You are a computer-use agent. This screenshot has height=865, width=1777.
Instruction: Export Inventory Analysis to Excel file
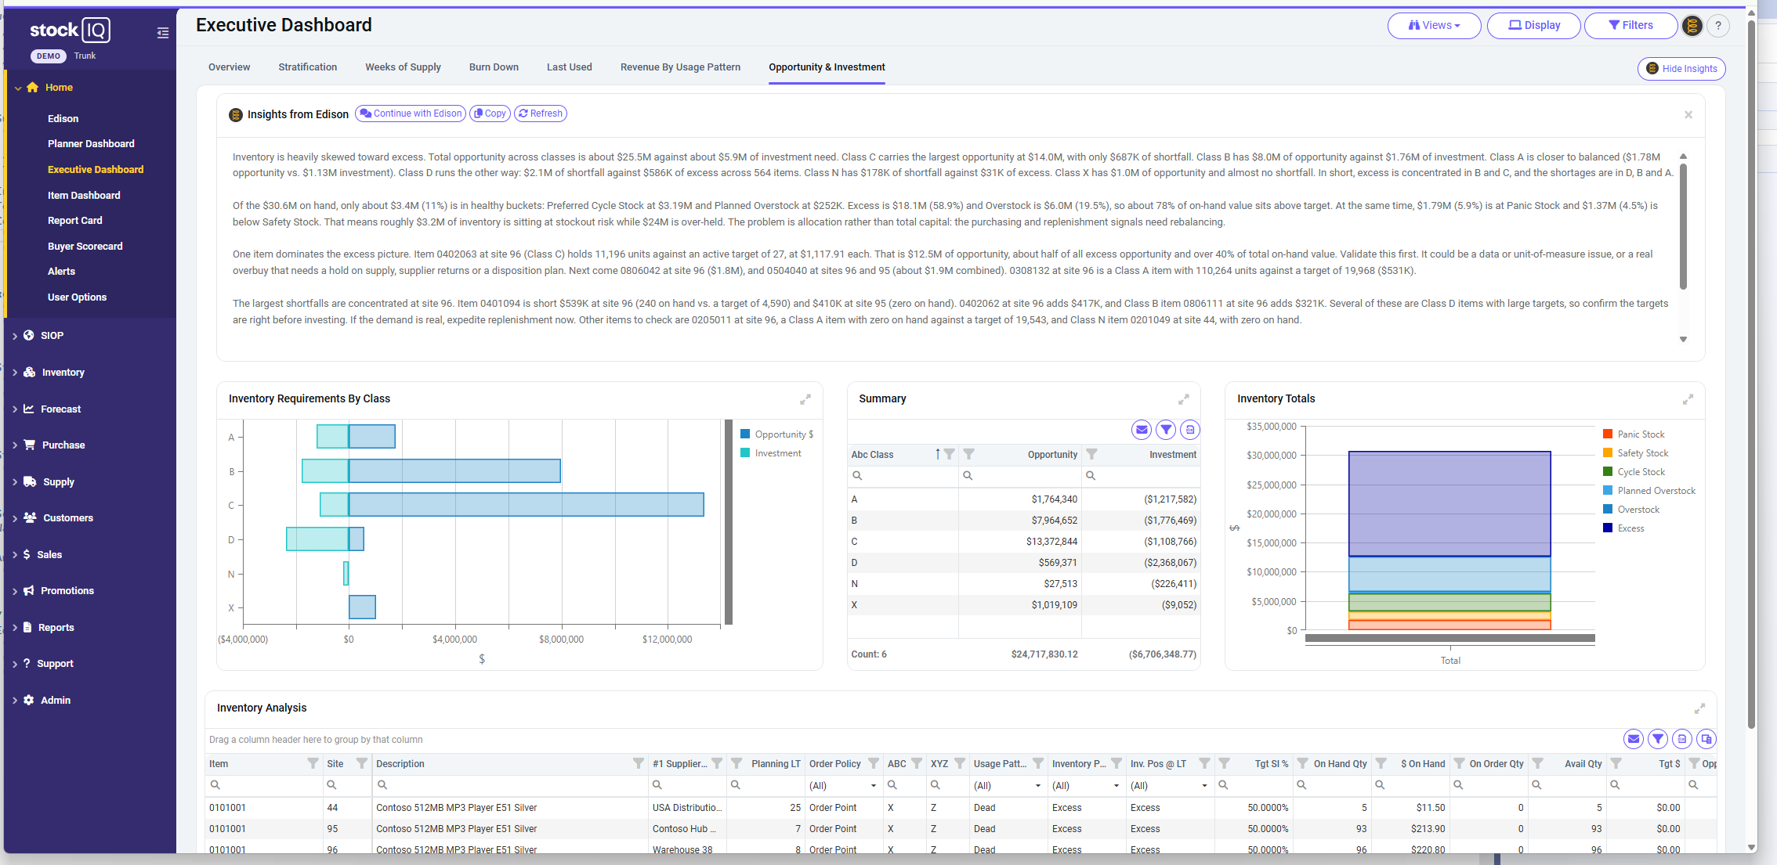(1682, 739)
